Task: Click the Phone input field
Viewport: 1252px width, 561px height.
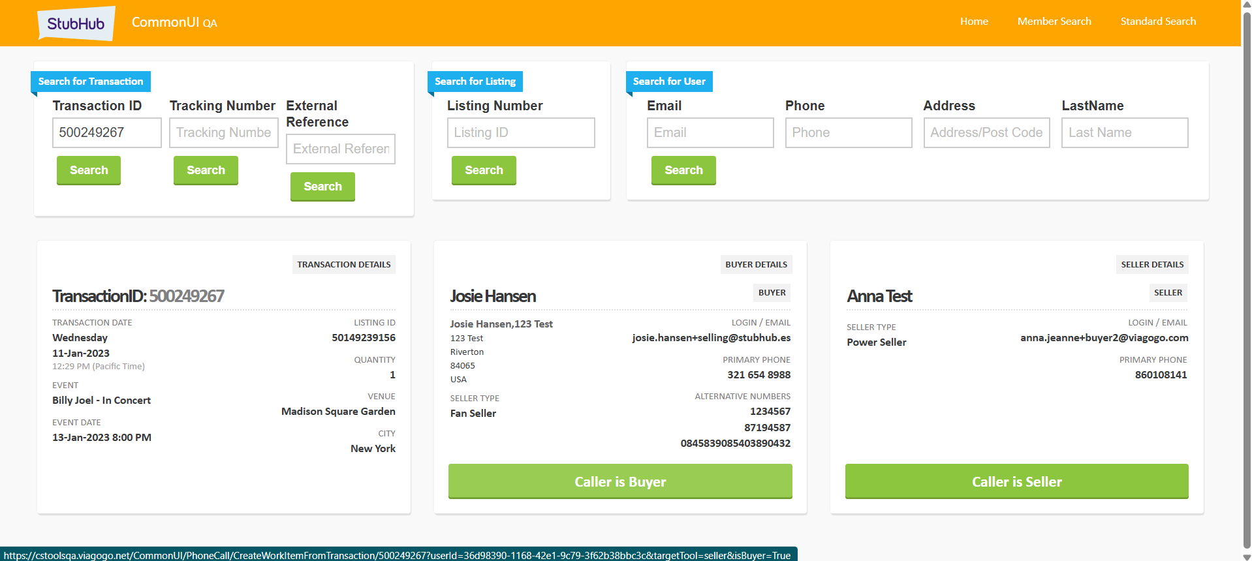Action: click(x=848, y=132)
